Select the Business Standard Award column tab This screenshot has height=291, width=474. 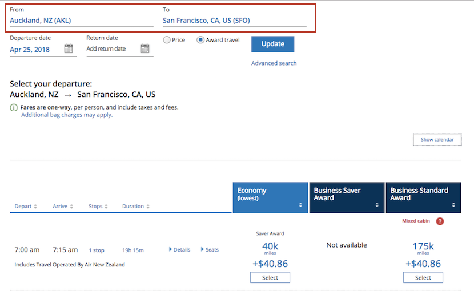pos(423,197)
